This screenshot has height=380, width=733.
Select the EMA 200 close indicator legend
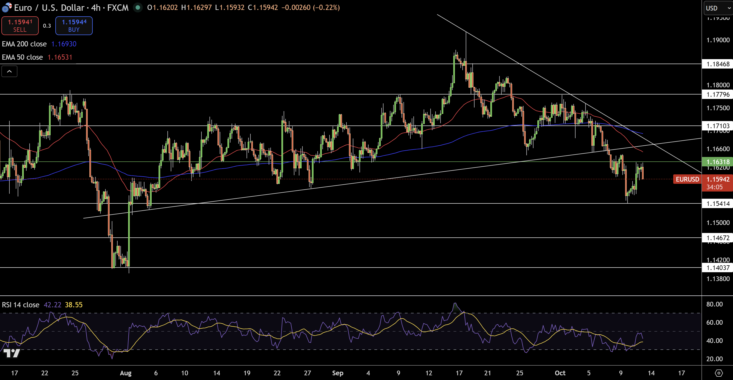[x=24, y=44]
